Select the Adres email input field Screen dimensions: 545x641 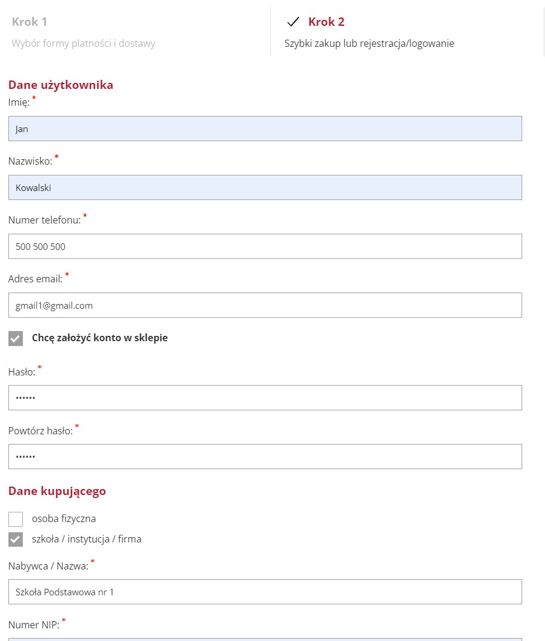coord(265,305)
